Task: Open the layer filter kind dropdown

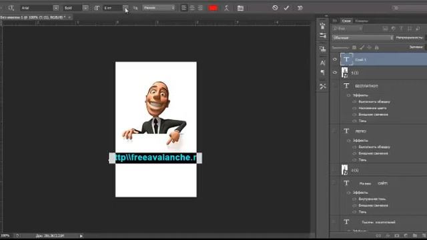Action: click(x=348, y=29)
